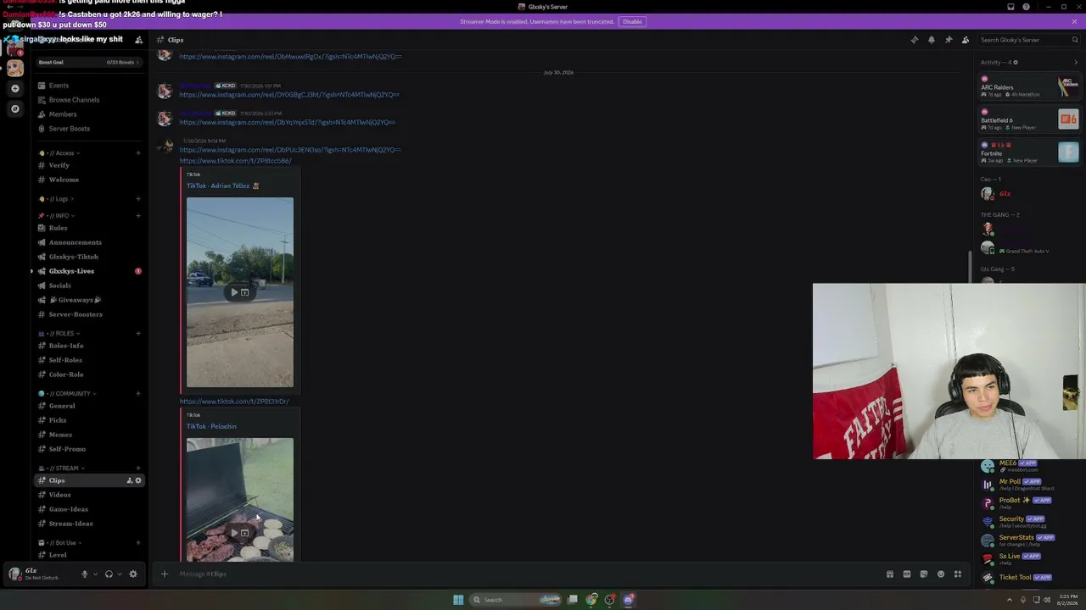Hide the member list panel
The image size is (1086, 610).
tap(966, 40)
